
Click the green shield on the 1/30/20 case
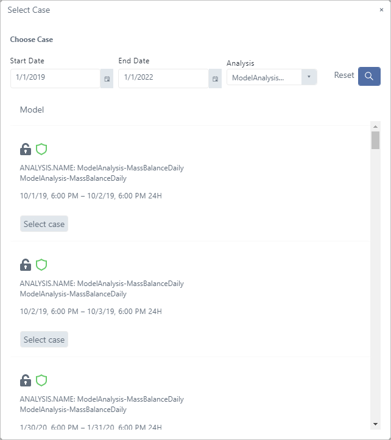41,380
